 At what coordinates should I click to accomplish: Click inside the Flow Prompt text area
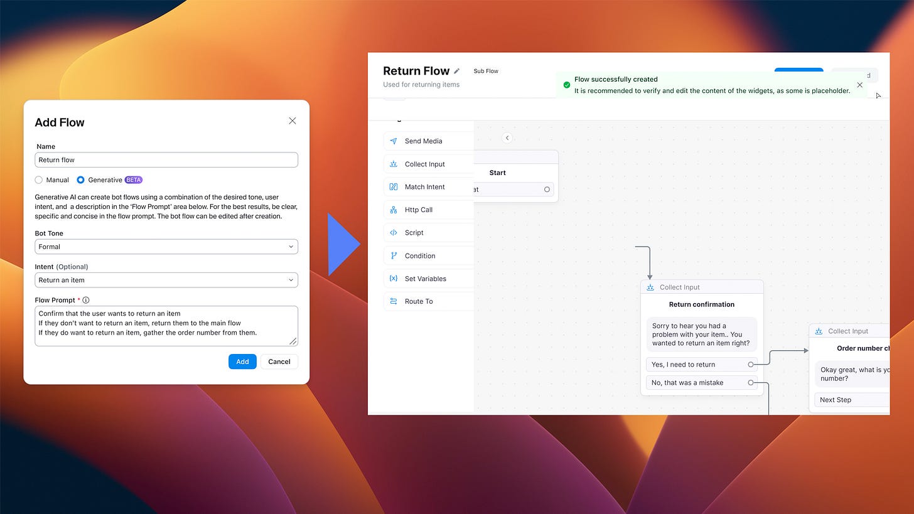166,325
